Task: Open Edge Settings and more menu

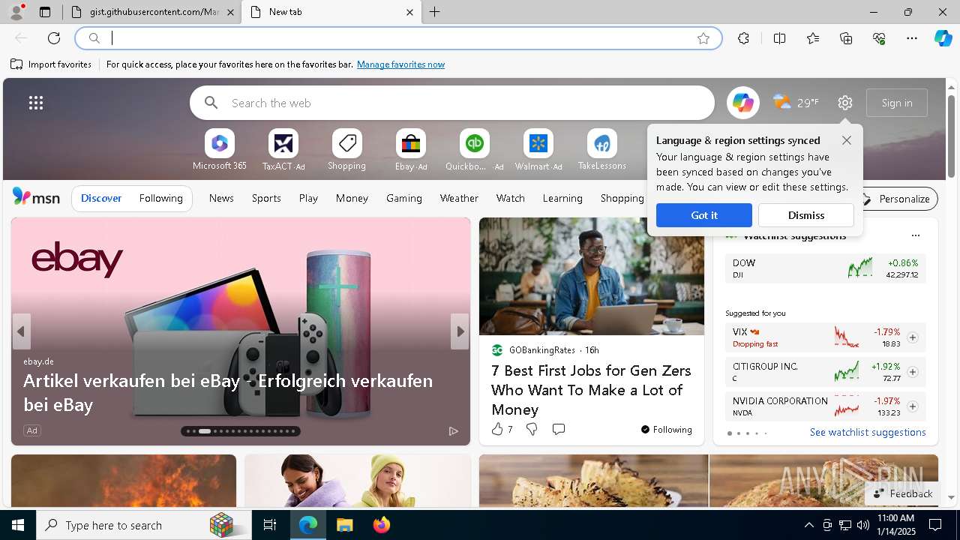Action: [912, 38]
